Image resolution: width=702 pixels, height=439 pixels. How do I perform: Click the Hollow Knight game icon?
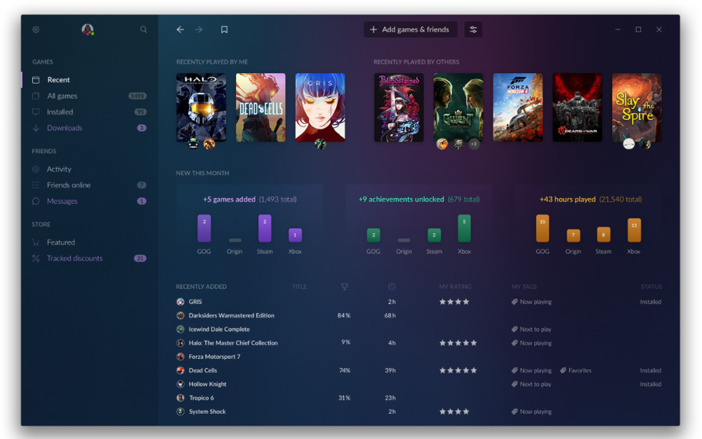(x=180, y=384)
